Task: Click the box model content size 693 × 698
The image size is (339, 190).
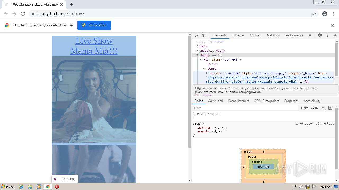Action: (264, 167)
